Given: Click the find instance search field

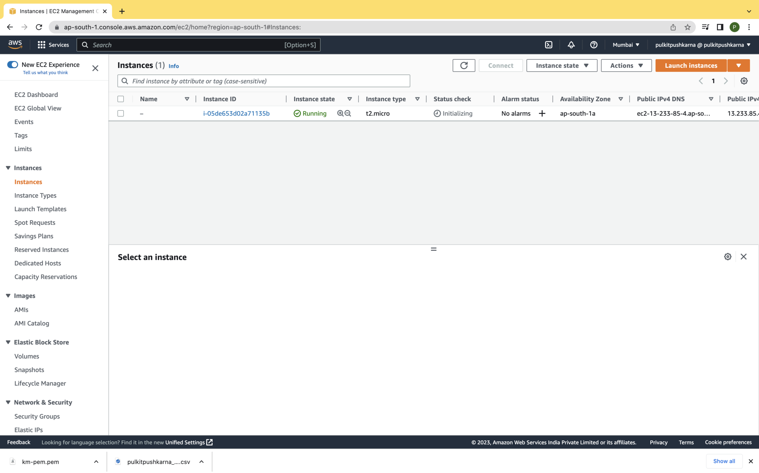Looking at the screenshot, I should (x=264, y=81).
